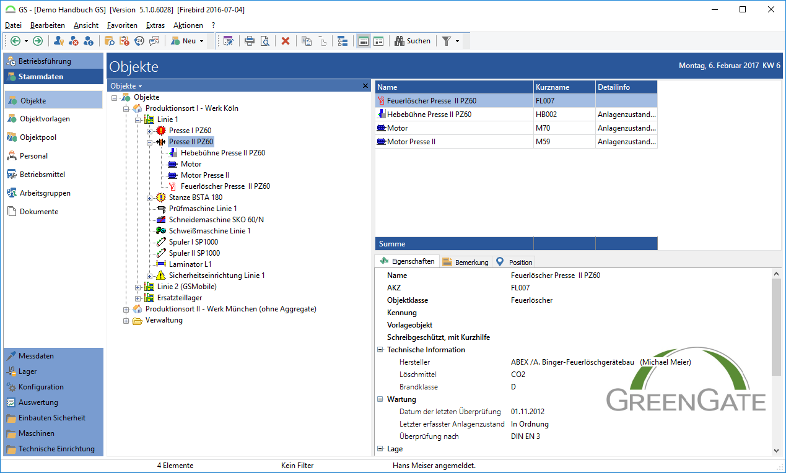Click the red X delete icon
The height and width of the screenshot is (473, 786).
(x=286, y=41)
